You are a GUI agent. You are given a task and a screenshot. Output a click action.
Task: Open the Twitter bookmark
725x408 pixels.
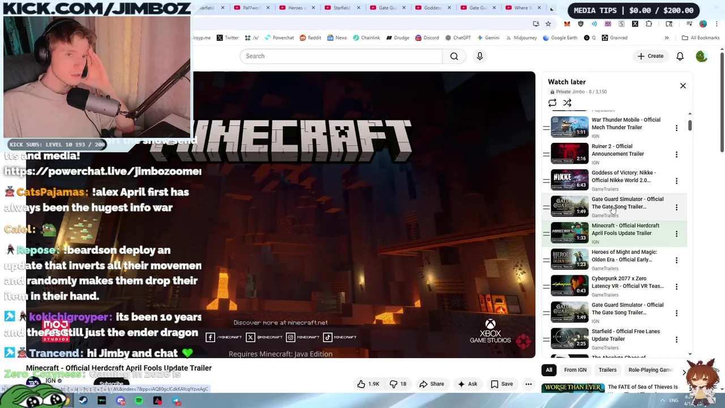pyautogui.click(x=227, y=38)
